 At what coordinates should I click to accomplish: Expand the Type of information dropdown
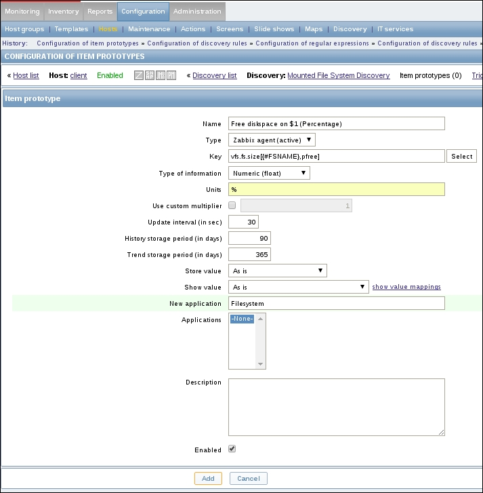(x=269, y=173)
